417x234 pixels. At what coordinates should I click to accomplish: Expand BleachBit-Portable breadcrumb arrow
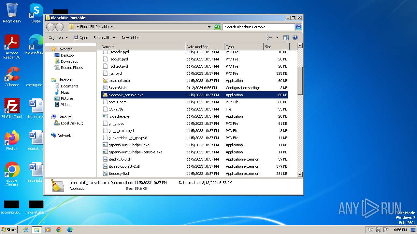click(111, 27)
